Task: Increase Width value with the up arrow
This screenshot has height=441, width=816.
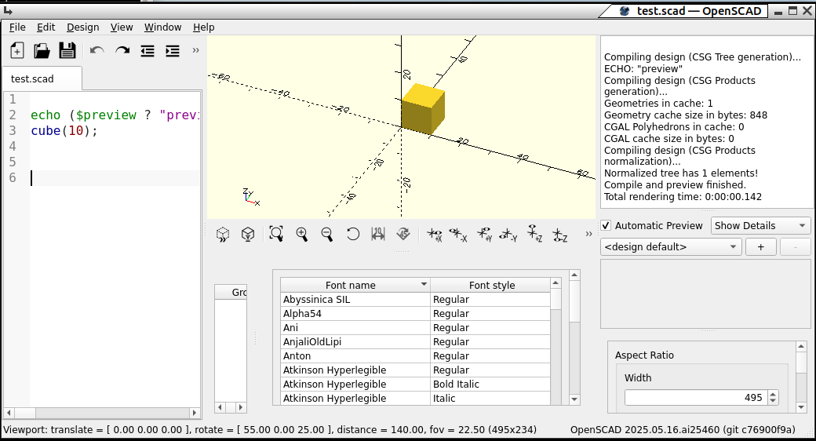Action: click(773, 394)
